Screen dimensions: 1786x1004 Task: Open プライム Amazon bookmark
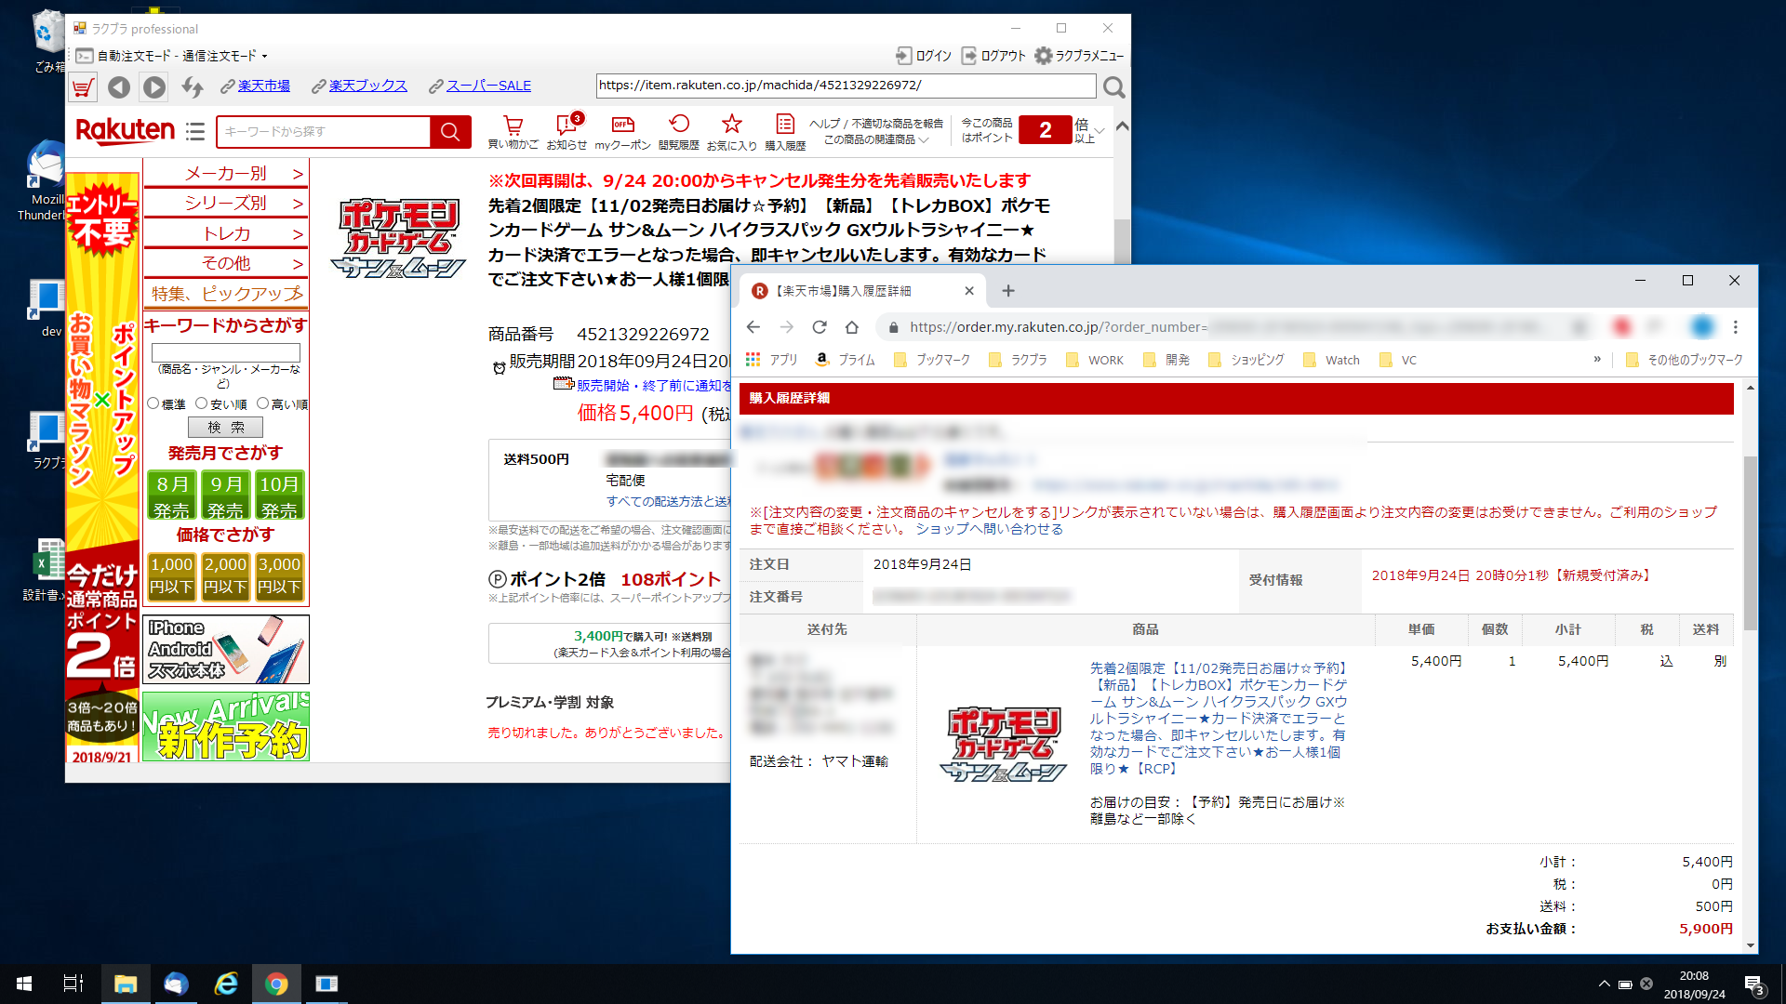pyautogui.click(x=846, y=360)
